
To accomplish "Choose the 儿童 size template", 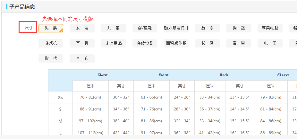I will (113, 28).
